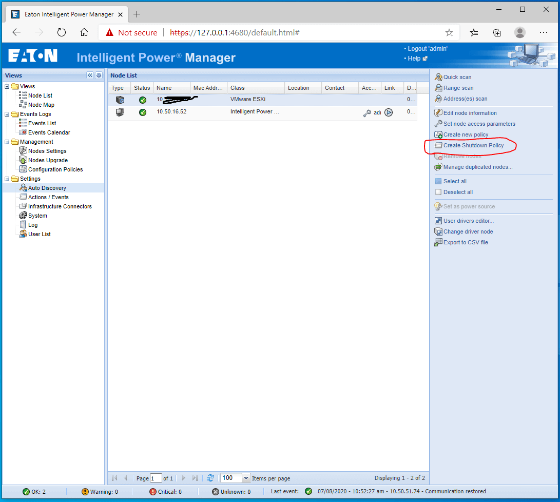Open the User drivers editor
Screen dimensions: 560x502
(x=437, y=220)
